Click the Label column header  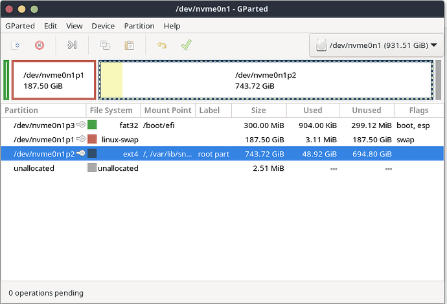point(214,111)
